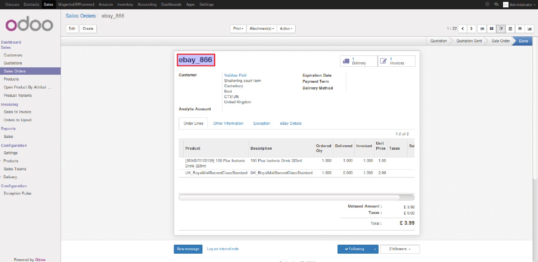Expand the Delivery sidebar item
The height and width of the screenshot is (262, 538).
10,177
